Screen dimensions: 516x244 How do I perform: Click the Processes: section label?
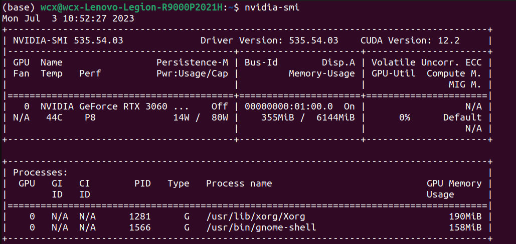(x=41, y=172)
